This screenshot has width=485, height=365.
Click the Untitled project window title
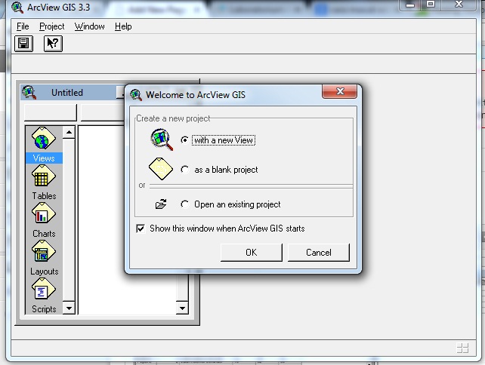point(67,93)
